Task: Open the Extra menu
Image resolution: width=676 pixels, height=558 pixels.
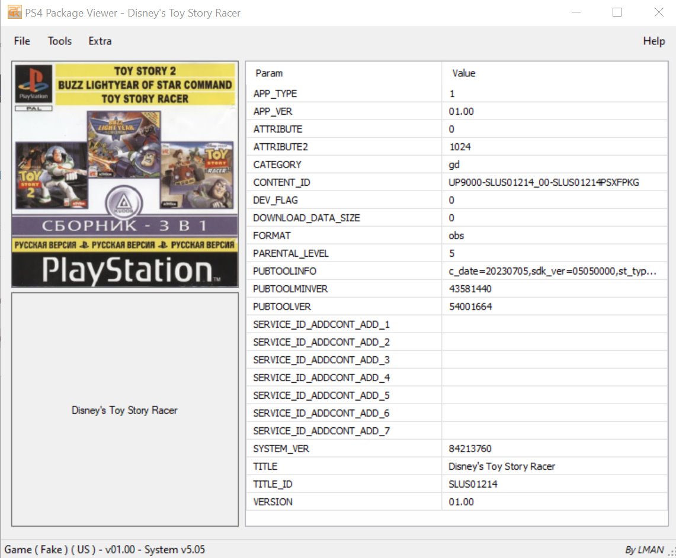Action: [x=100, y=41]
